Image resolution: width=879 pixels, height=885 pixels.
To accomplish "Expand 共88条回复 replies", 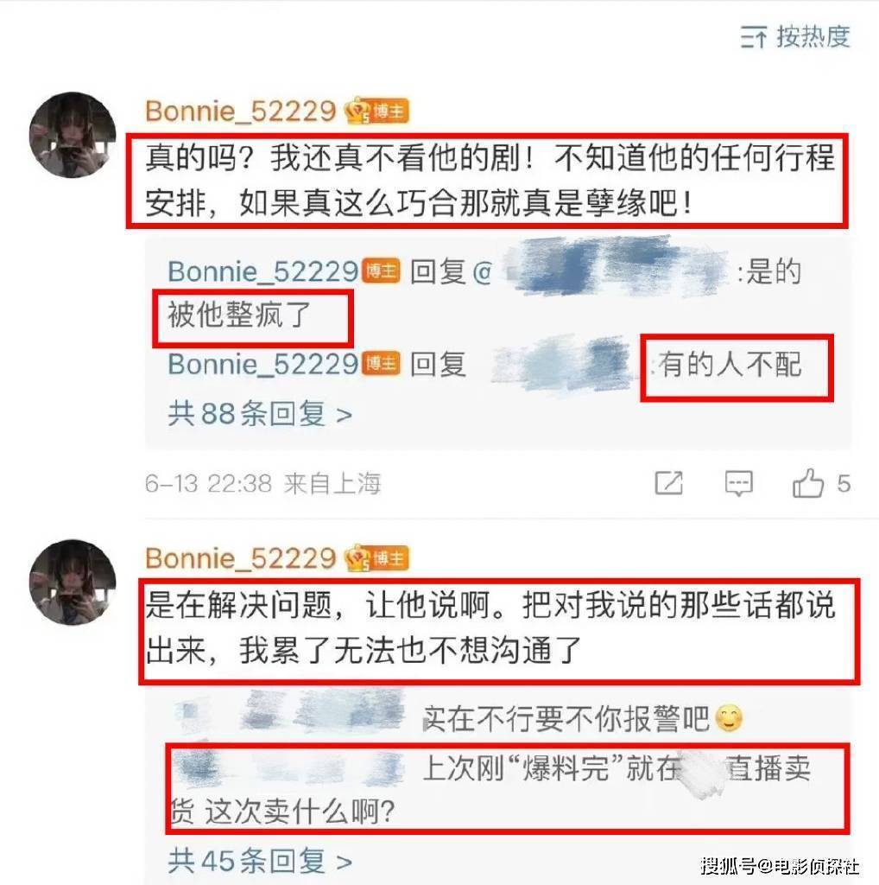I will coord(260,414).
